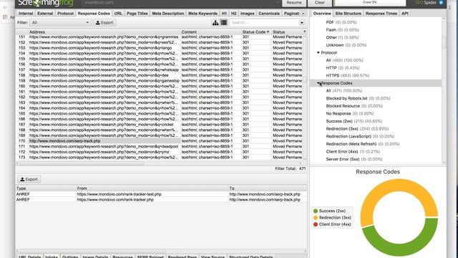458x258 pixels.
Task: Collapse the Response Codes tree section
Action: pyautogui.click(x=318, y=83)
